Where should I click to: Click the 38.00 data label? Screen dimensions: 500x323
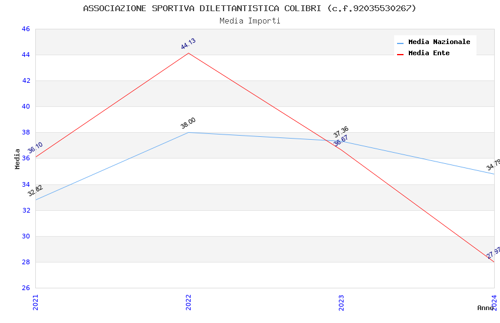click(x=188, y=123)
